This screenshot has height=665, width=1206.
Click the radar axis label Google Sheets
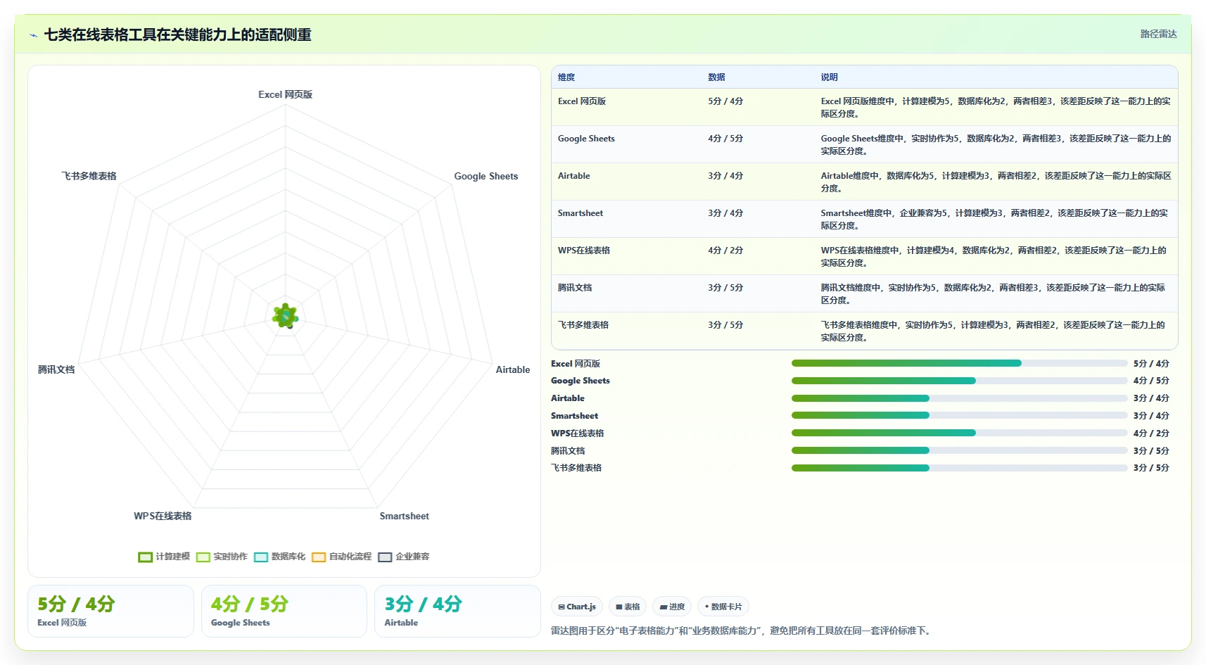coord(486,176)
